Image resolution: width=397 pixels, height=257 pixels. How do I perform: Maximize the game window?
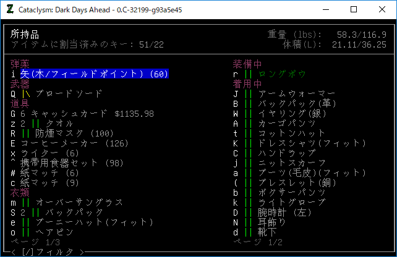353,10
